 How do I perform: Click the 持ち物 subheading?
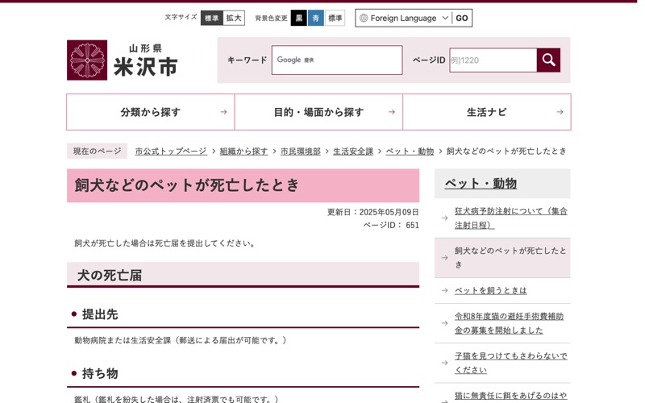(x=100, y=373)
